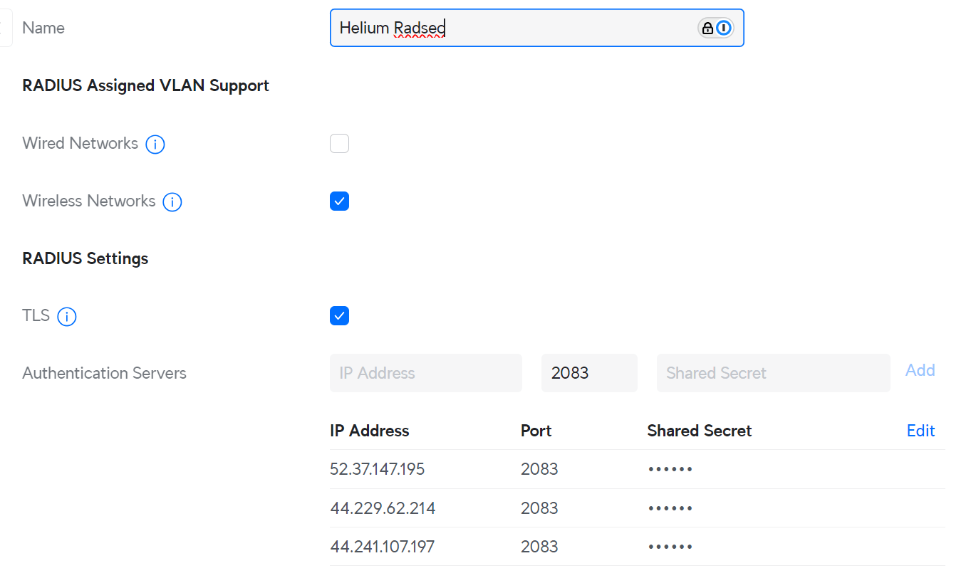Click the 44.241.107.197 server entry
This screenshot has width=976, height=583.
(x=383, y=547)
